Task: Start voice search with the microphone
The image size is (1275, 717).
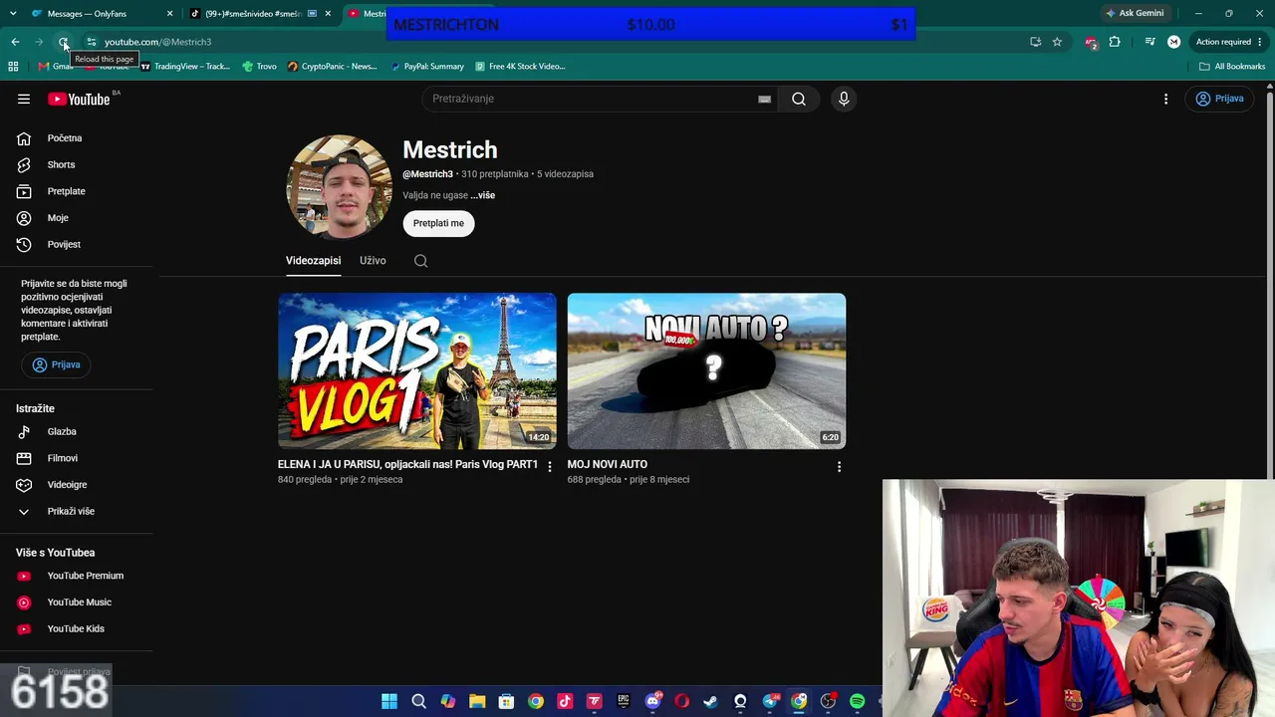Action: coord(844,99)
